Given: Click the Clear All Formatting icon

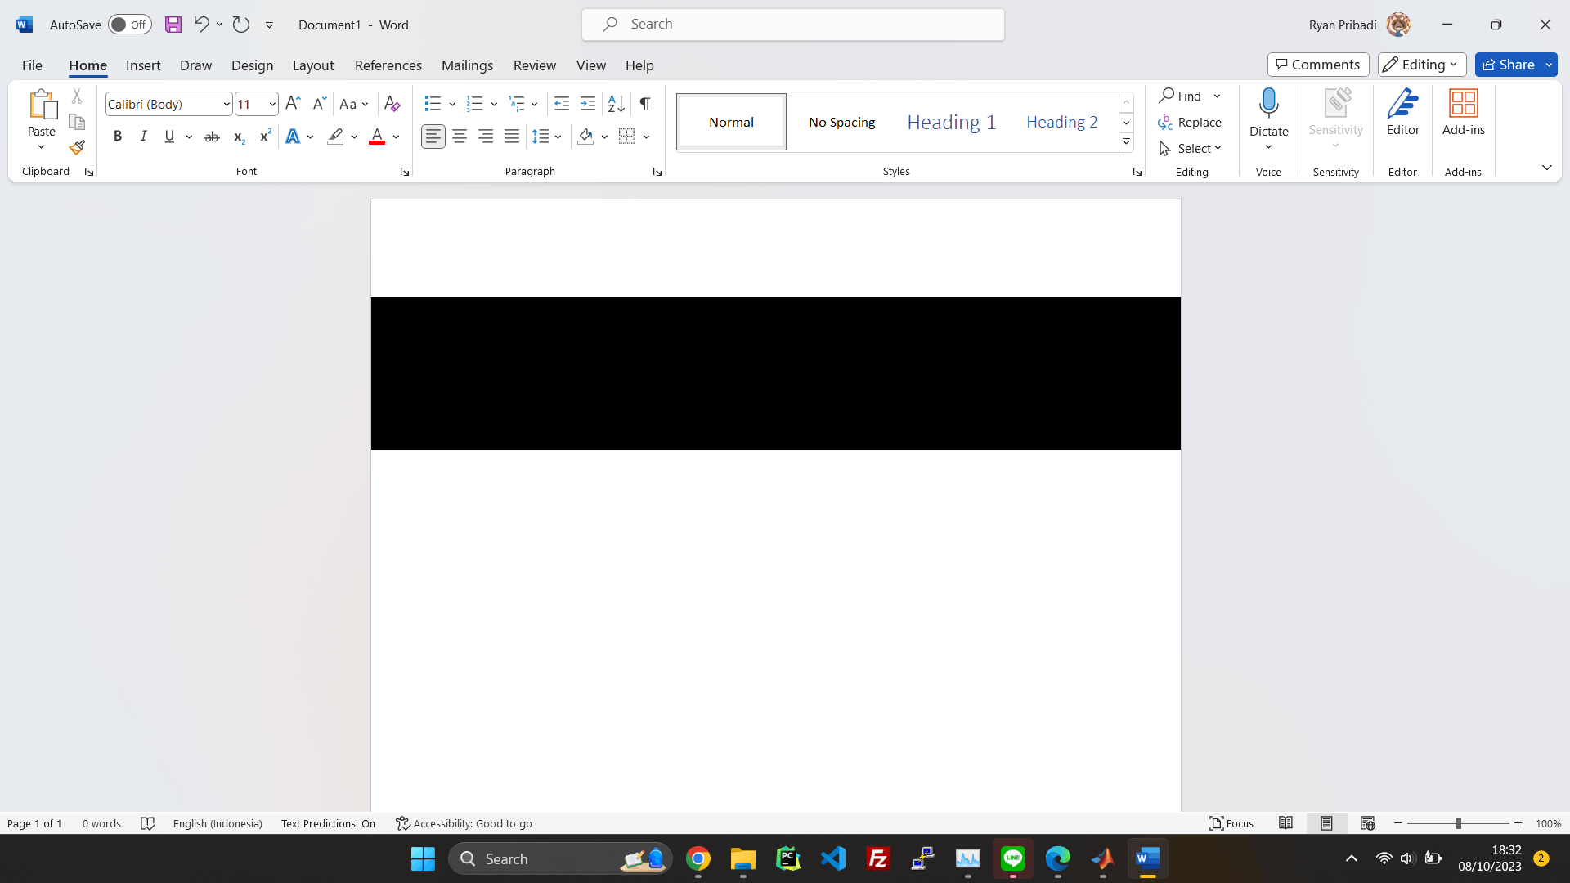Looking at the screenshot, I should (x=392, y=104).
